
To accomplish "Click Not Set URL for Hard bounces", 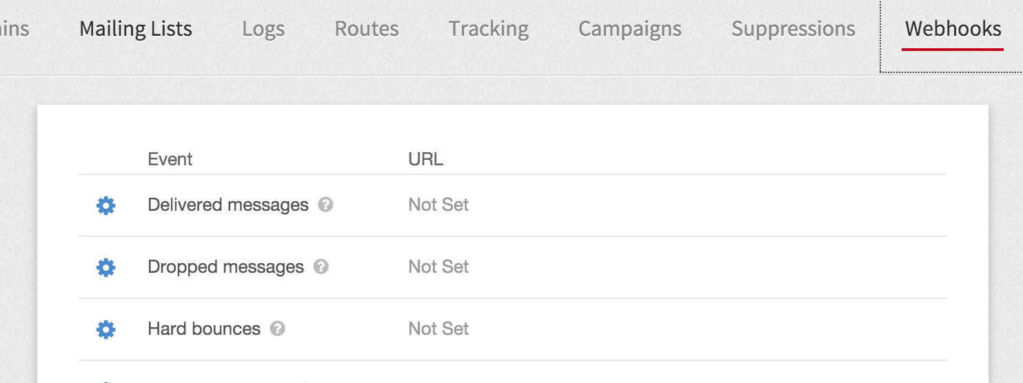I will pos(438,329).
